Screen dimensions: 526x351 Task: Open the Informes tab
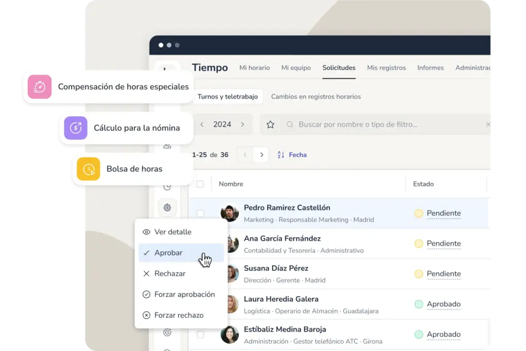click(430, 68)
